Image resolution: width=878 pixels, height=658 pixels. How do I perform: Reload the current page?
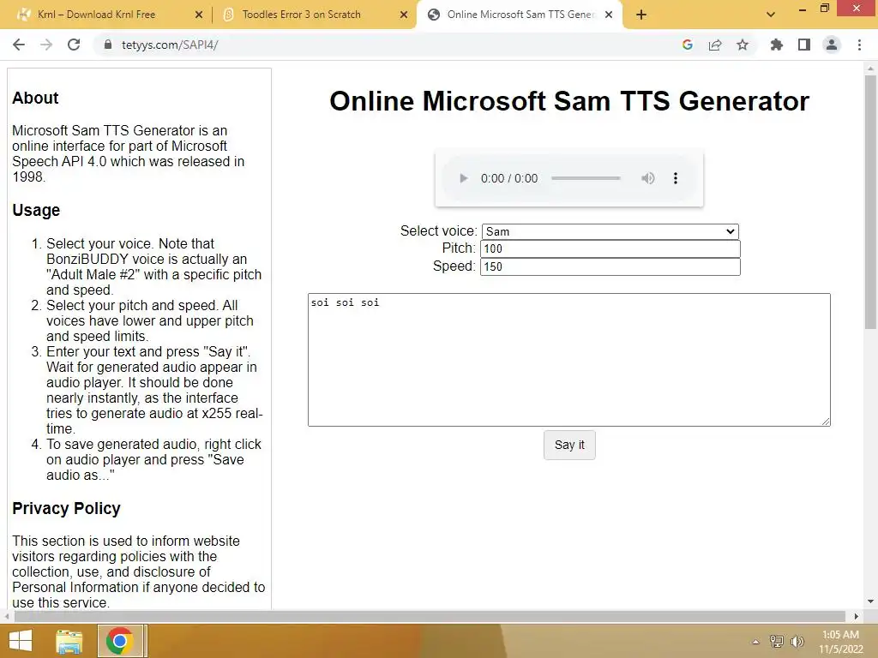[74, 45]
